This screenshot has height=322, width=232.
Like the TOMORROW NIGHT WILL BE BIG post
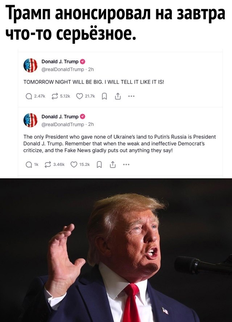tap(79, 96)
